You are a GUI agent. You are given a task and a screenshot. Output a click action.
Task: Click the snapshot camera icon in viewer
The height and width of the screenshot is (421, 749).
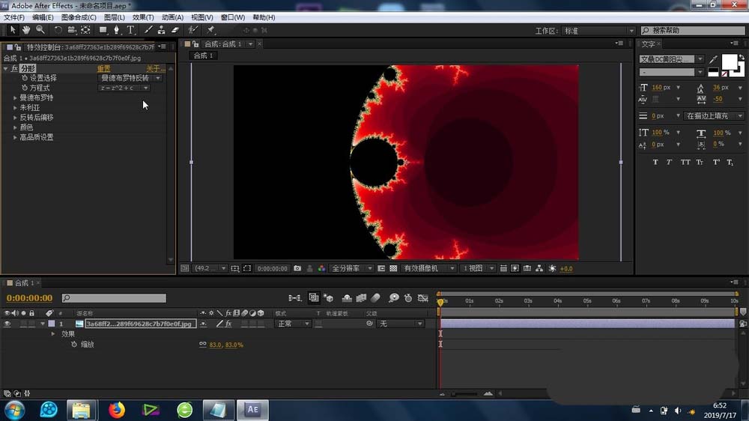(297, 268)
